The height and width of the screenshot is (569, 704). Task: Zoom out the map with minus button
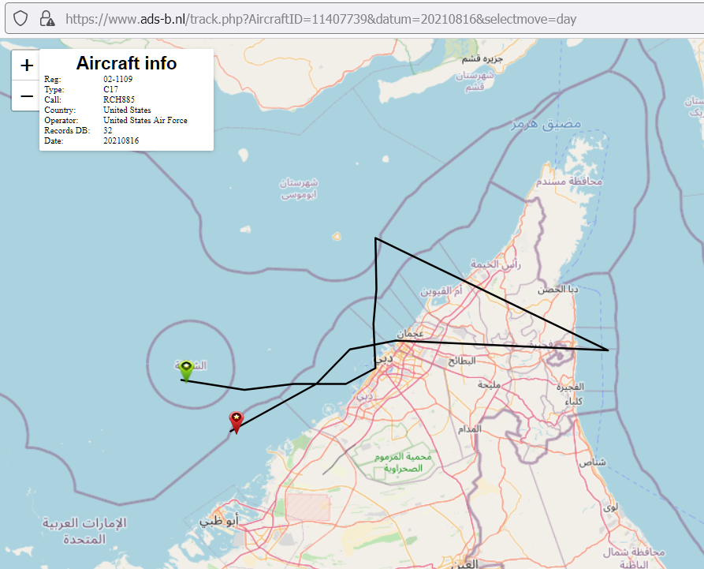[x=27, y=95]
